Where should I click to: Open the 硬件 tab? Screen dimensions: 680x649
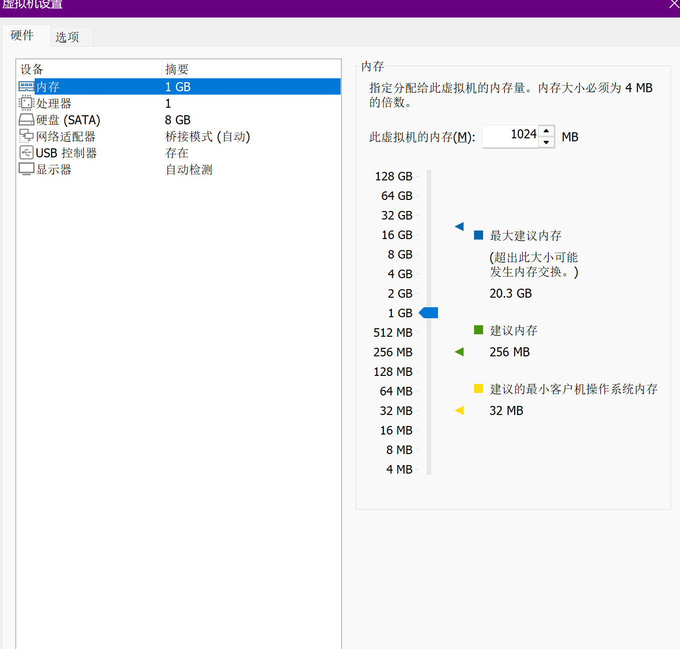[x=22, y=36]
